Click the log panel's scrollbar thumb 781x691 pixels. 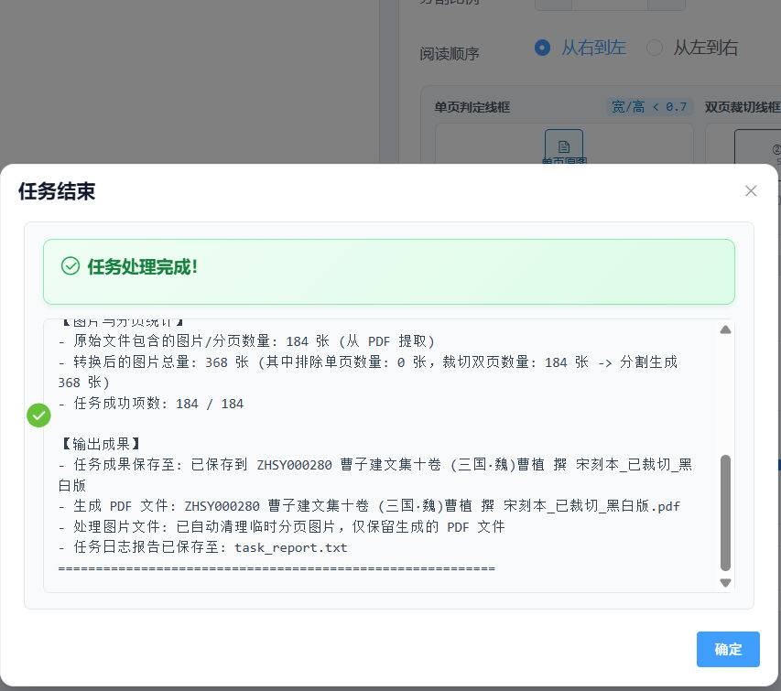pyautogui.click(x=725, y=513)
